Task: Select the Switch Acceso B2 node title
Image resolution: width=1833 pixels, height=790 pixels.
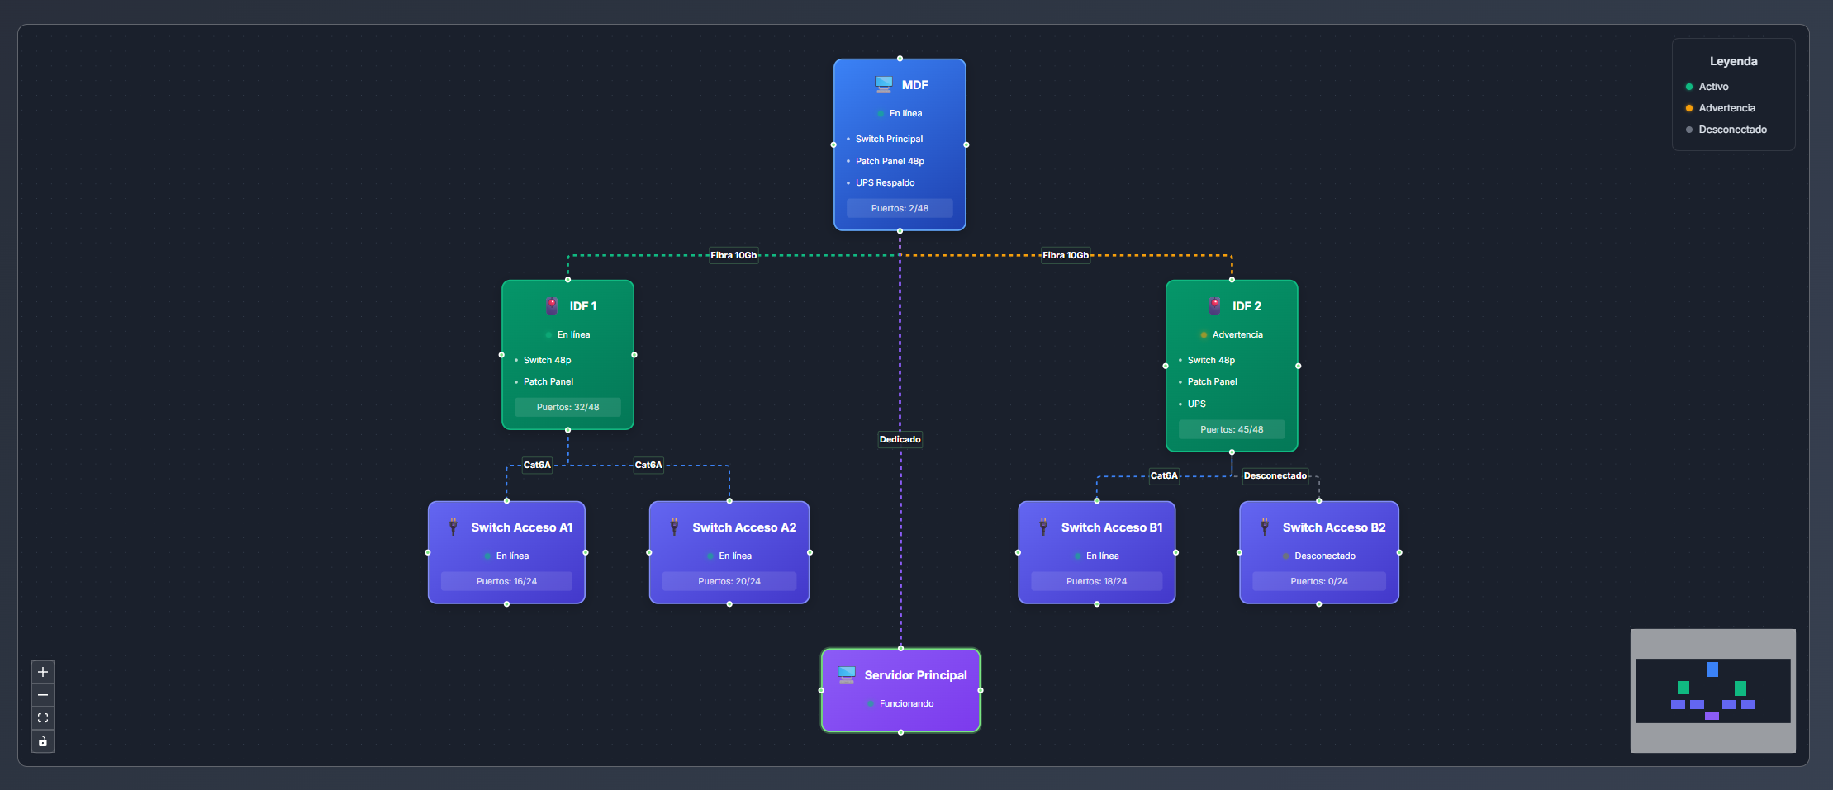Action: tap(1333, 527)
